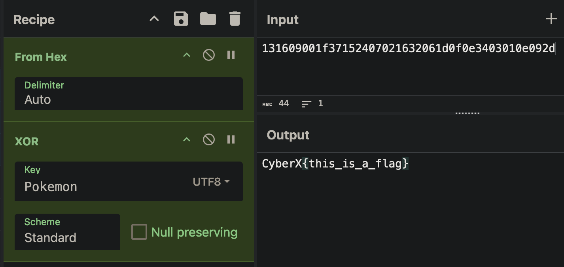The width and height of the screenshot is (564, 267).
Task: Disable the XOR operation
Action: [x=209, y=139]
